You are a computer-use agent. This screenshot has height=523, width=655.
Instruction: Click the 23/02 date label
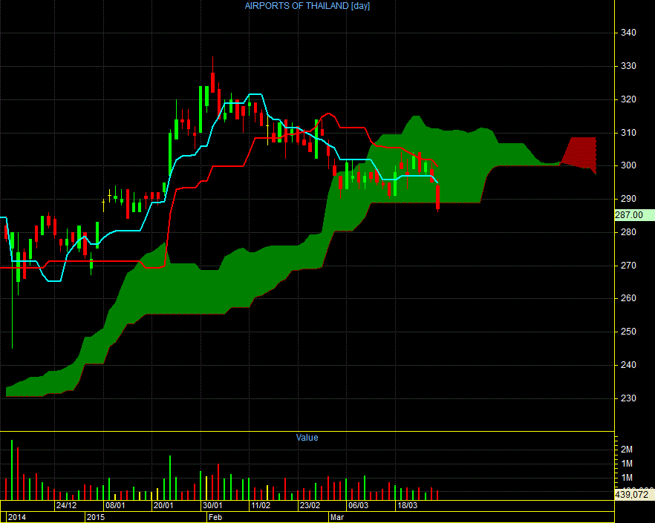310,505
